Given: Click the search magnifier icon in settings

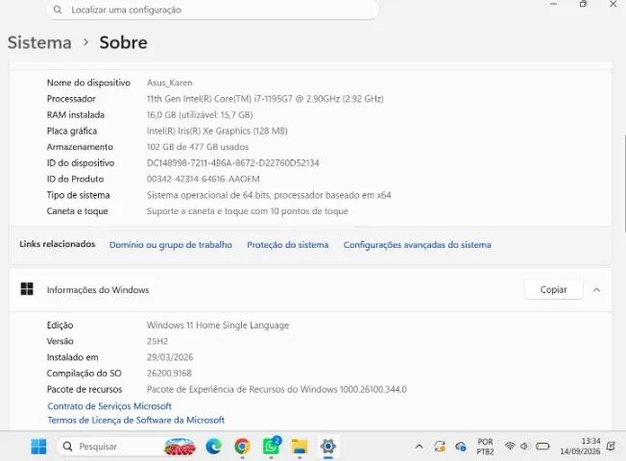Looking at the screenshot, I should tap(58, 10).
